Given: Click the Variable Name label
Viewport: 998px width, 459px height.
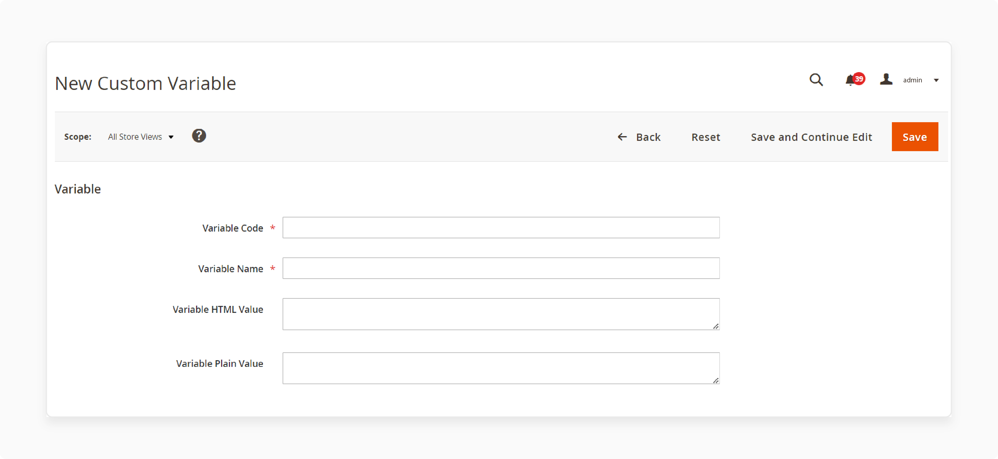Looking at the screenshot, I should pyautogui.click(x=231, y=269).
